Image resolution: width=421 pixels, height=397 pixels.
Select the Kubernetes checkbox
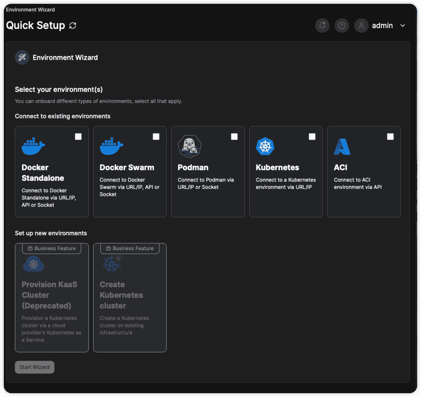point(312,137)
